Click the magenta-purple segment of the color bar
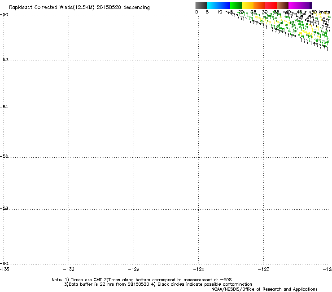332x292 pixels. (300, 5)
